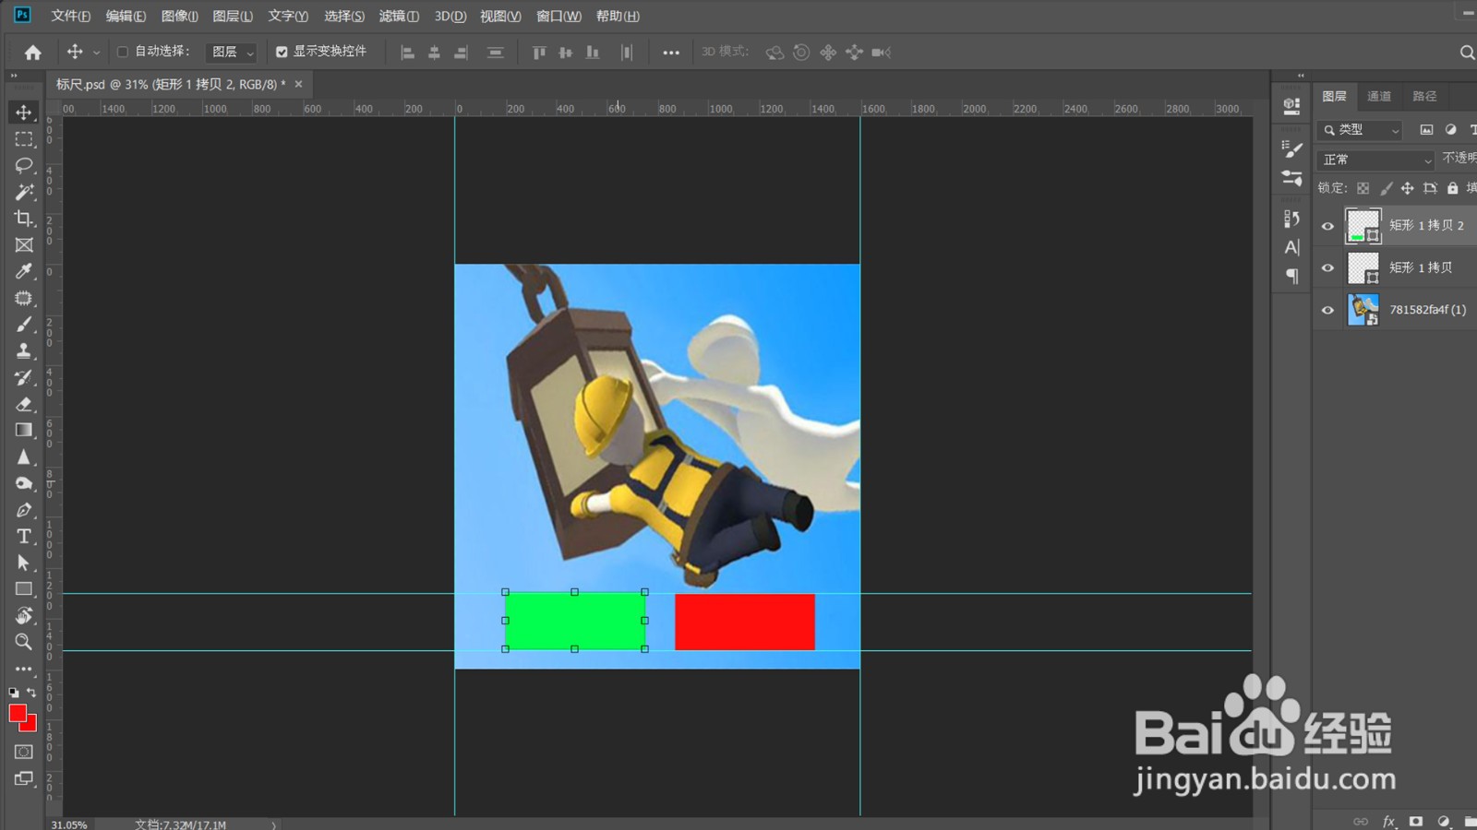Hide the 781582fa4f (1) layer
The image size is (1477, 830).
(x=1327, y=311)
